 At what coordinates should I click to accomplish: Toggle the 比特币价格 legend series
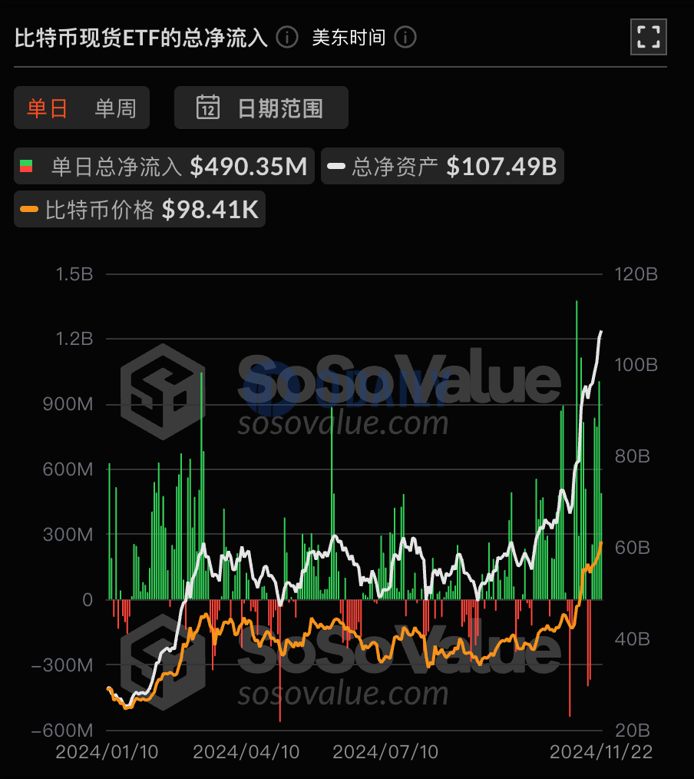pyautogui.click(x=140, y=209)
